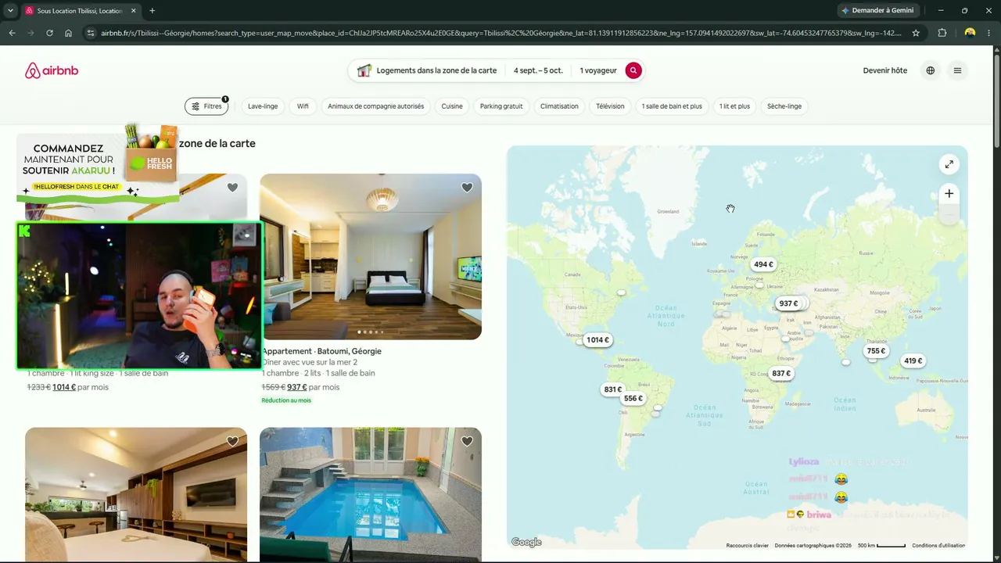
Task: Toggle the Wifi filter chip
Action: [x=303, y=106]
